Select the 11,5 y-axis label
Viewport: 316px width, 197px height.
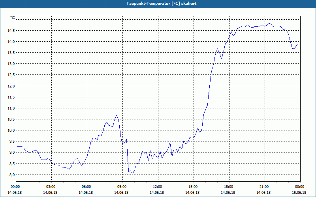pos(11,97)
